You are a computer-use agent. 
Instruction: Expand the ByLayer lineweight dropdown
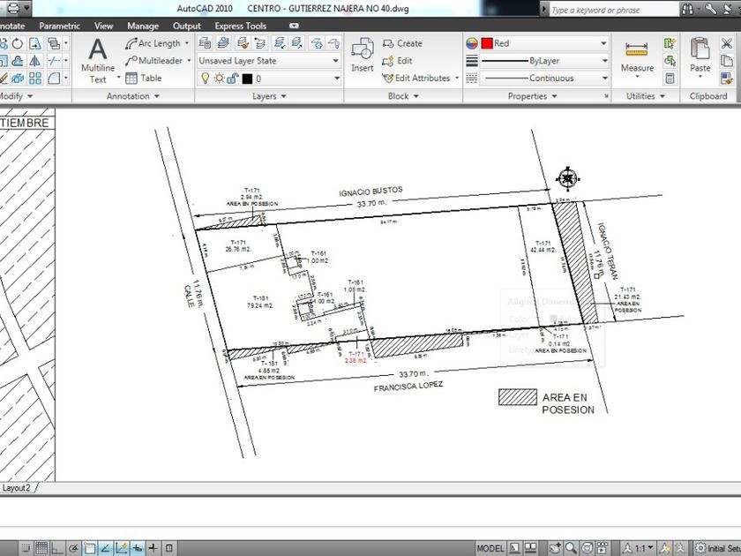coord(537,61)
